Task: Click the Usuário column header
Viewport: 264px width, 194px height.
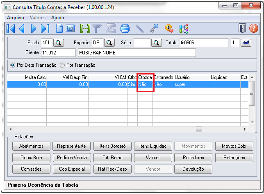Action: (192, 77)
